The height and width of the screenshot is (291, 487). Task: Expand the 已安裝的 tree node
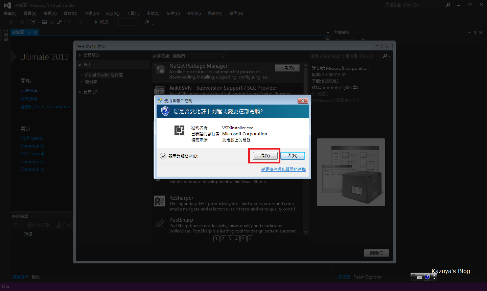(80, 55)
